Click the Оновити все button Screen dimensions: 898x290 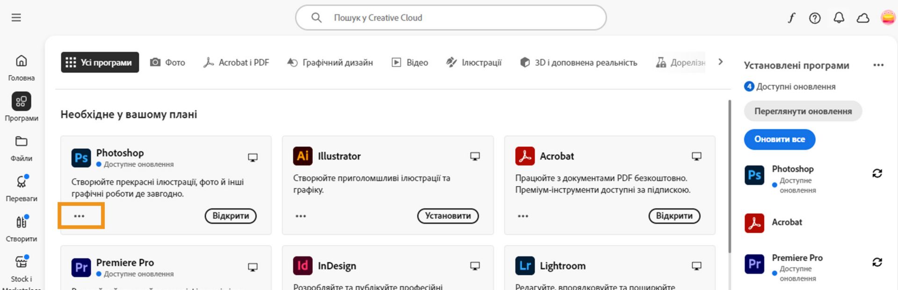pos(780,139)
